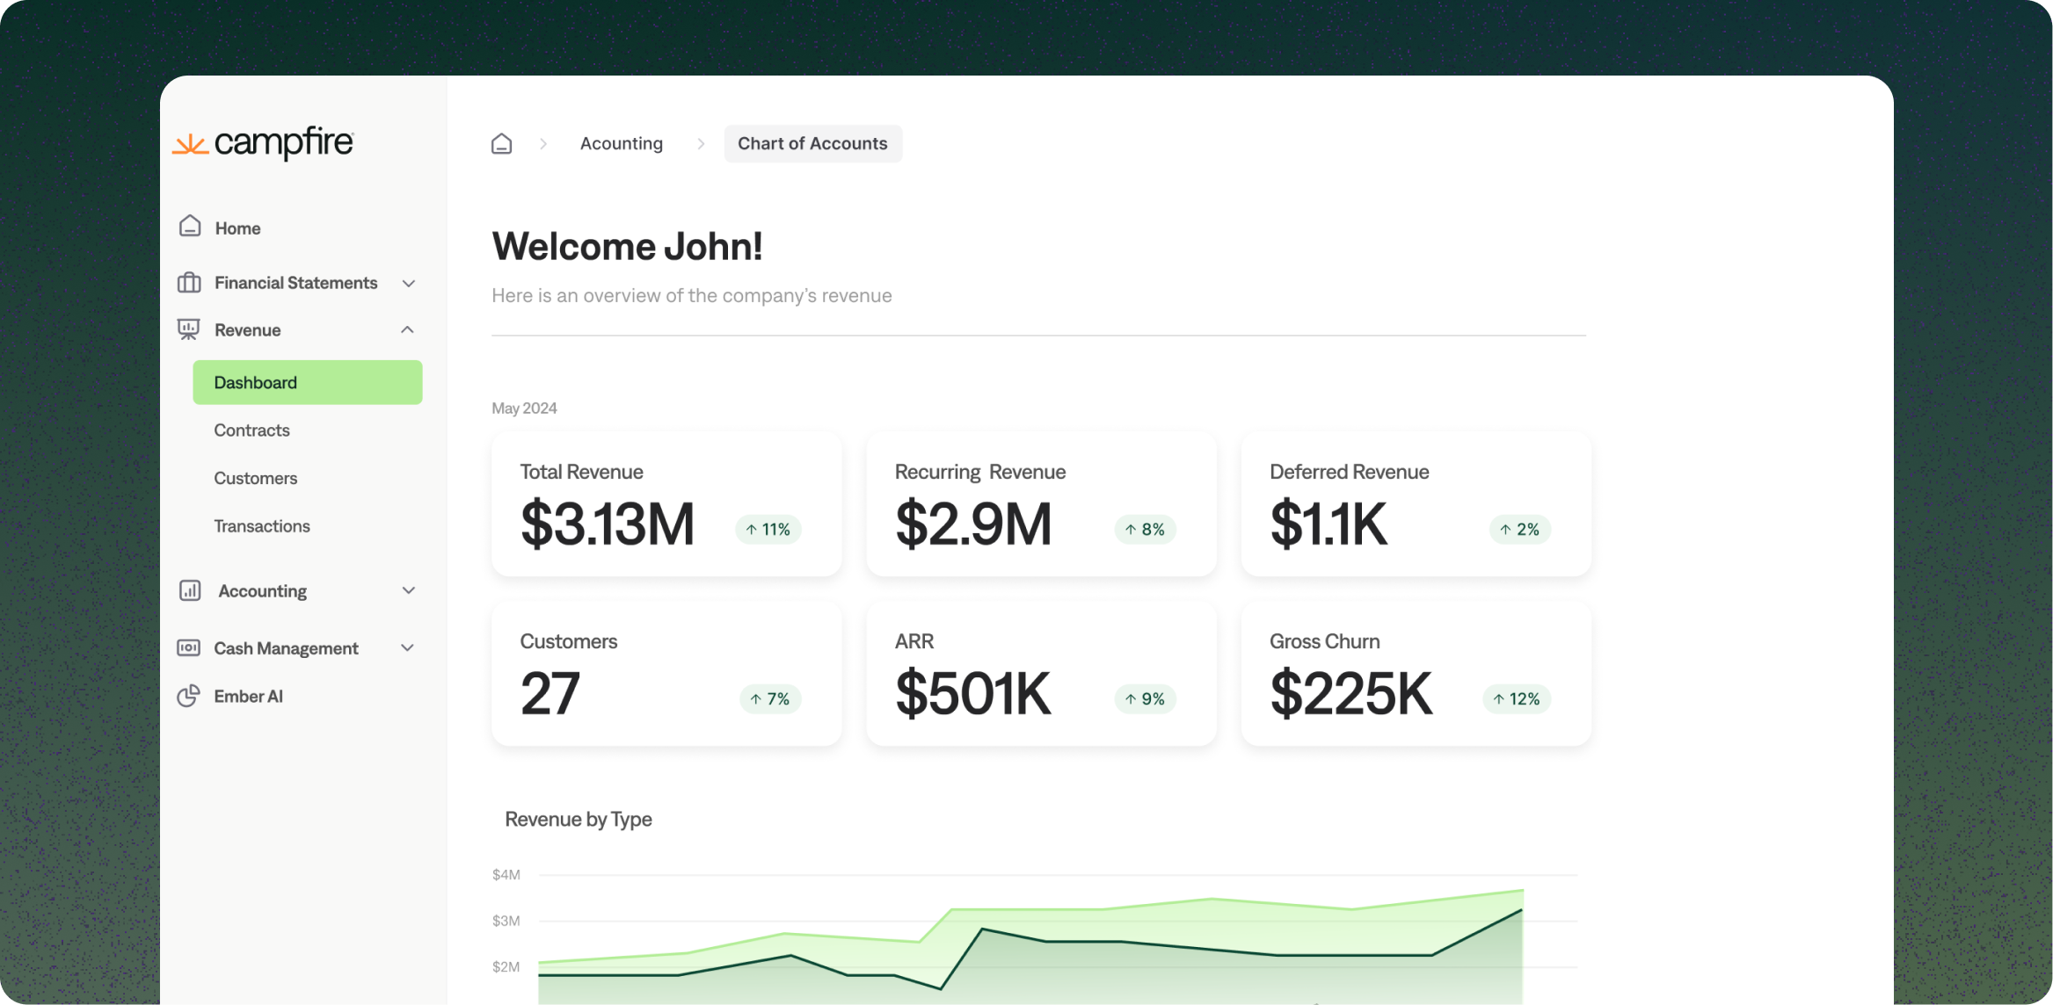Click the Ember AI pie icon
Viewport: 2053px width, 1005px height.
tap(188, 696)
